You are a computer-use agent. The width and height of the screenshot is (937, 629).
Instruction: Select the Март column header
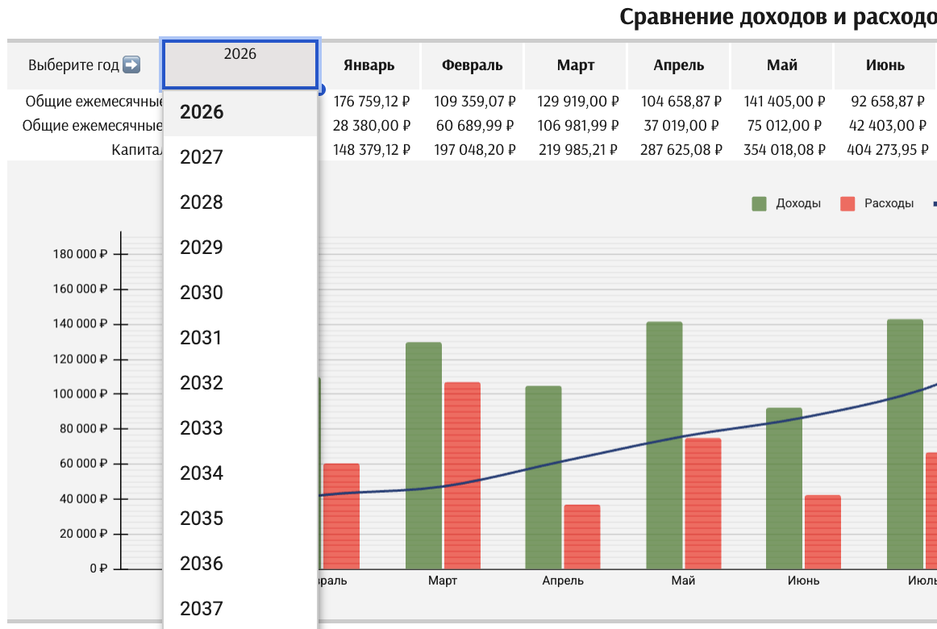(x=576, y=65)
